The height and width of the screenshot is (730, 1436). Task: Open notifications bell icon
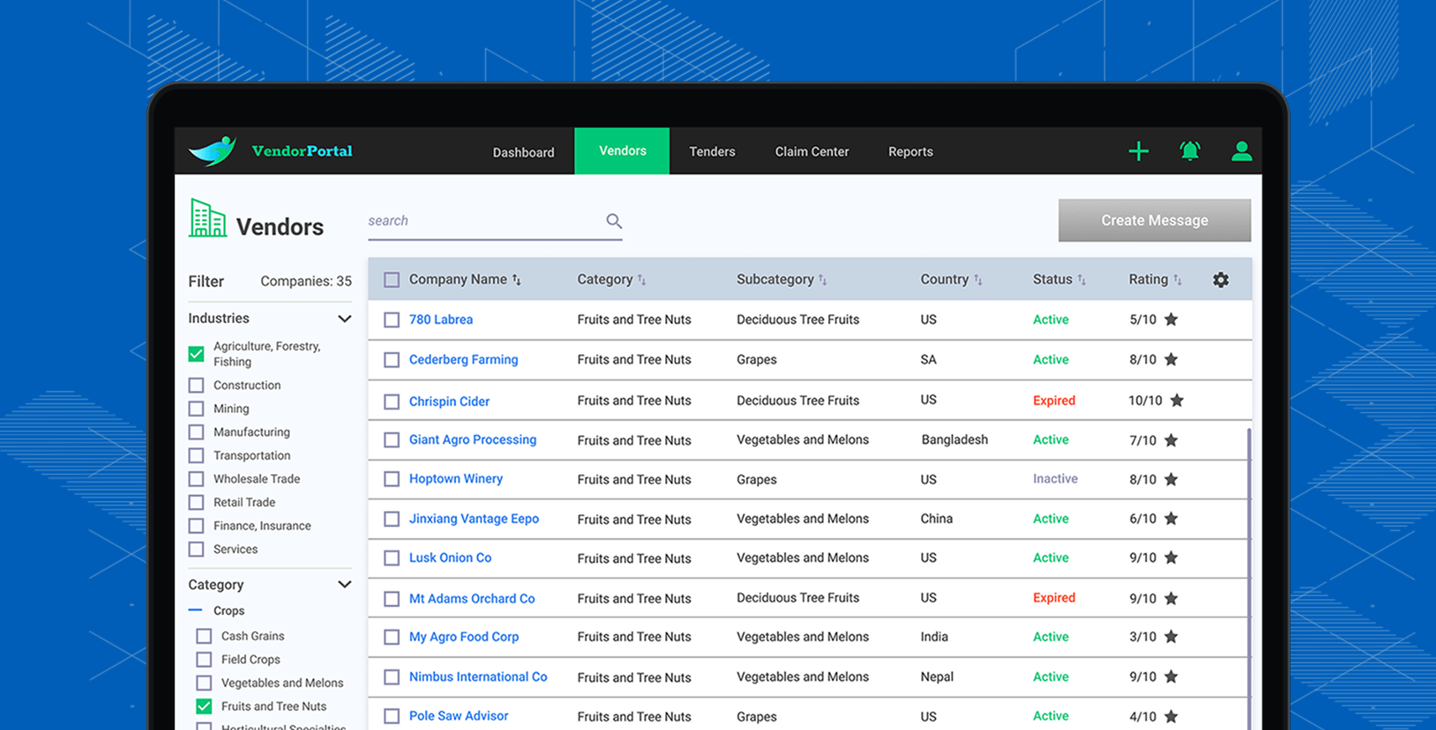click(x=1189, y=151)
